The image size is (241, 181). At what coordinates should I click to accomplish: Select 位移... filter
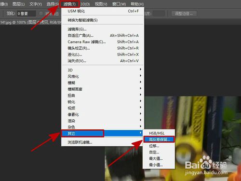click(159, 146)
